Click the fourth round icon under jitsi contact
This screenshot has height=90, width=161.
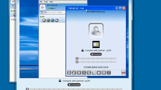coord(57,20)
